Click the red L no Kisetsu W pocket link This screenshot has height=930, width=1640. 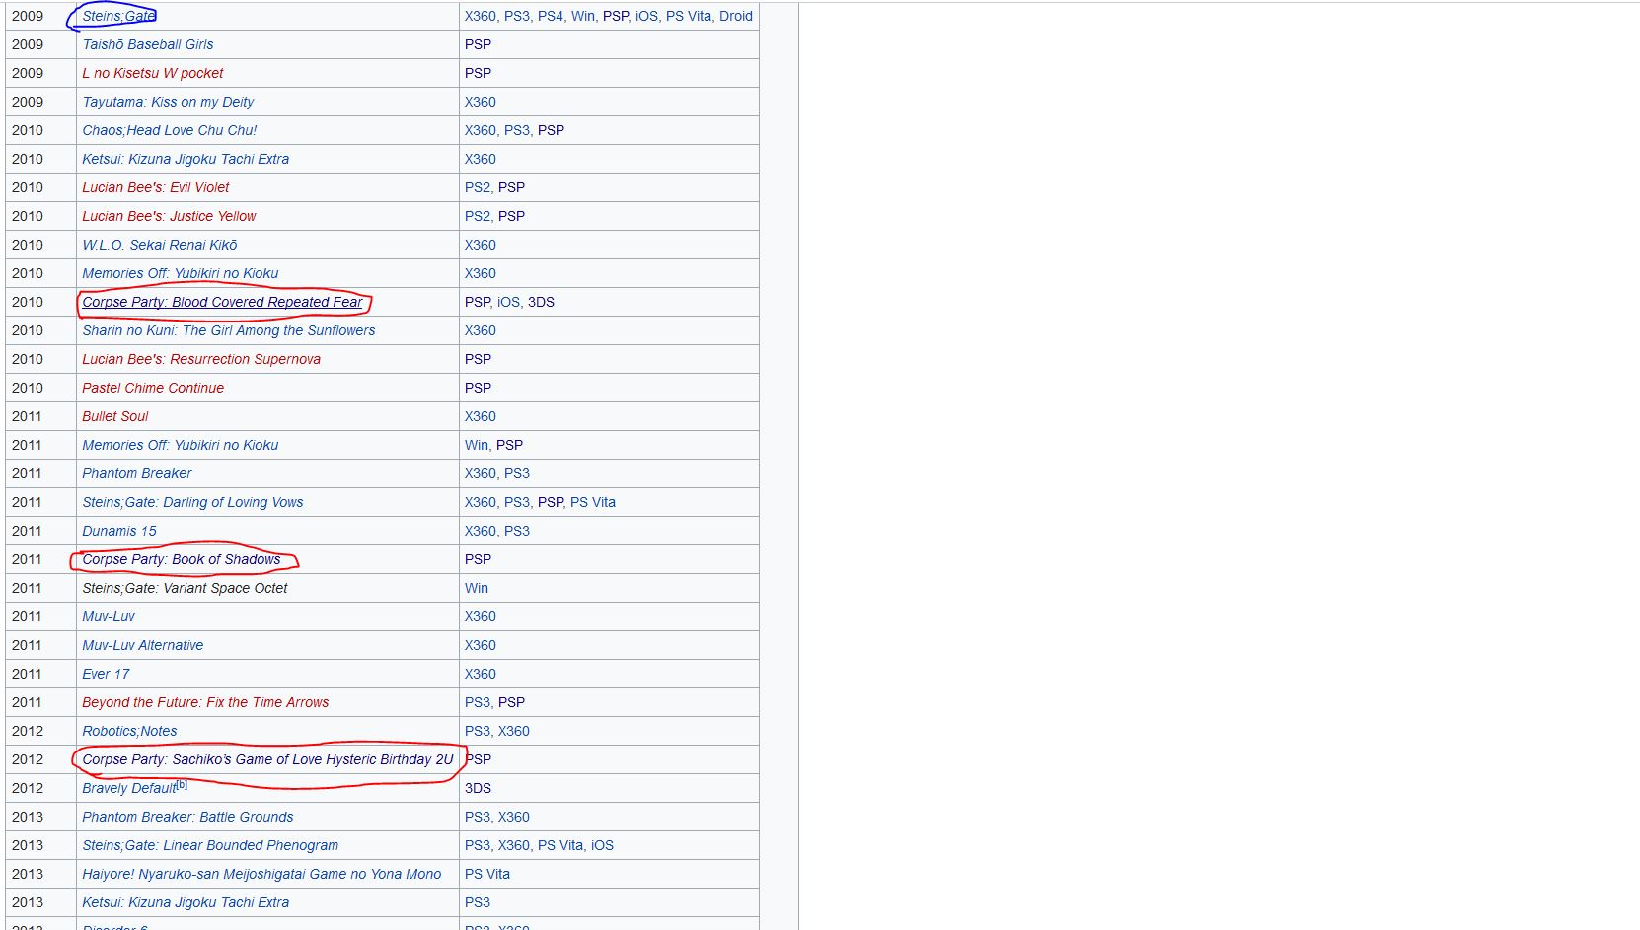click(153, 73)
